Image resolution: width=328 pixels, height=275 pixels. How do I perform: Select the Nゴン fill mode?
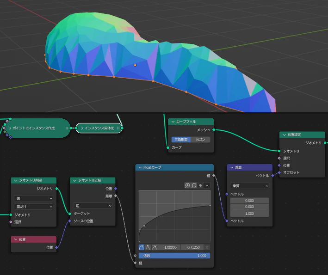[x=200, y=140]
